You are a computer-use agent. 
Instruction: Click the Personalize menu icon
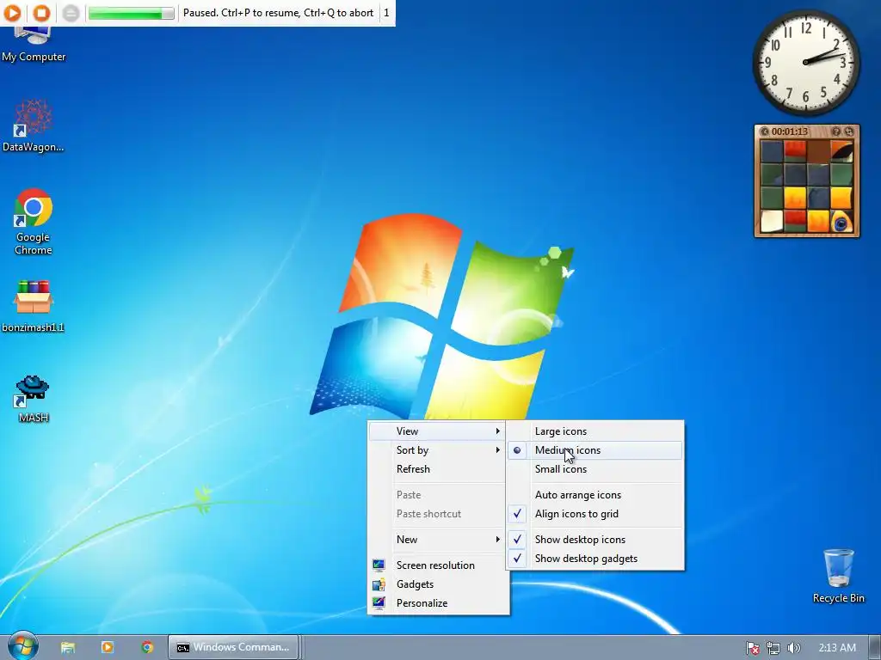pyautogui.click(x=379, y=603)
